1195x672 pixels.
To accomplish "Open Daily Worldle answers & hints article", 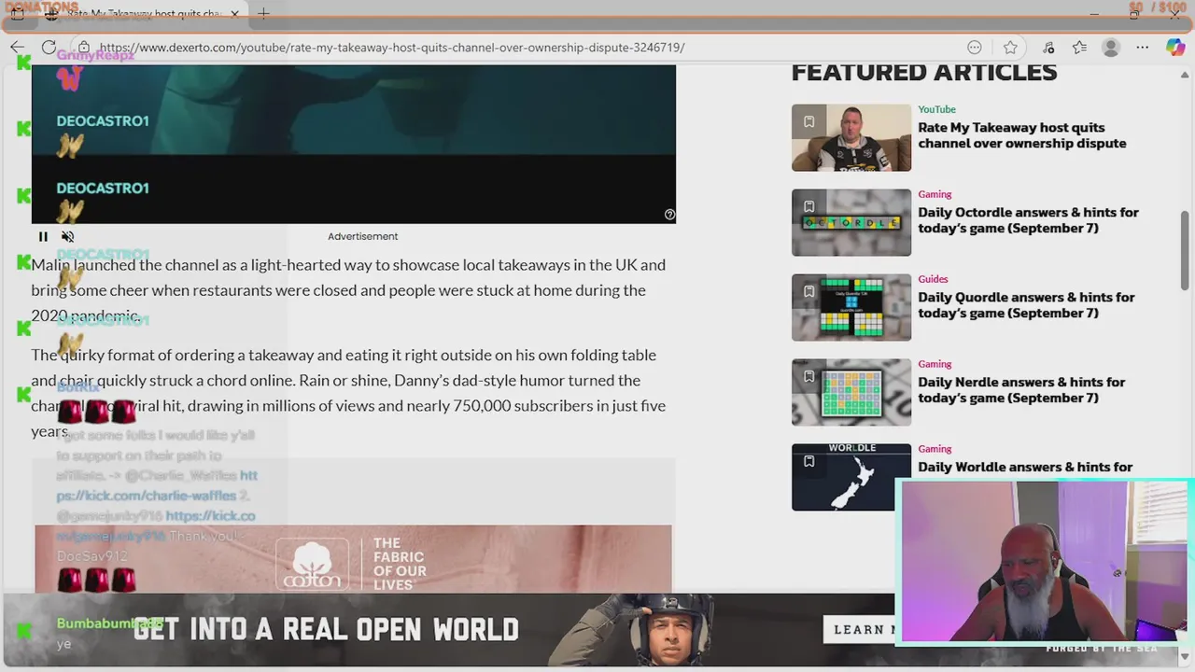I will pyautogui.click(x=1025, y=467).
